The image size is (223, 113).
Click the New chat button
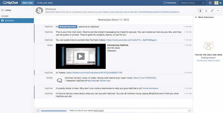pyautogui.click(x=27, y=3)
